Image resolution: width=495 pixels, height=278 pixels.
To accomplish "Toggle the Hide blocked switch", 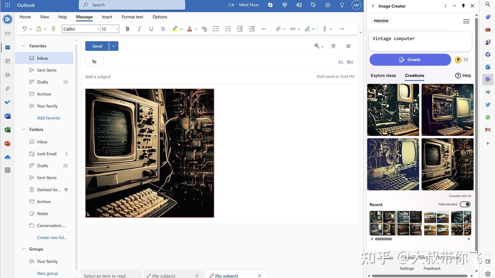I will pyautogui.click(x=465, y=204).
